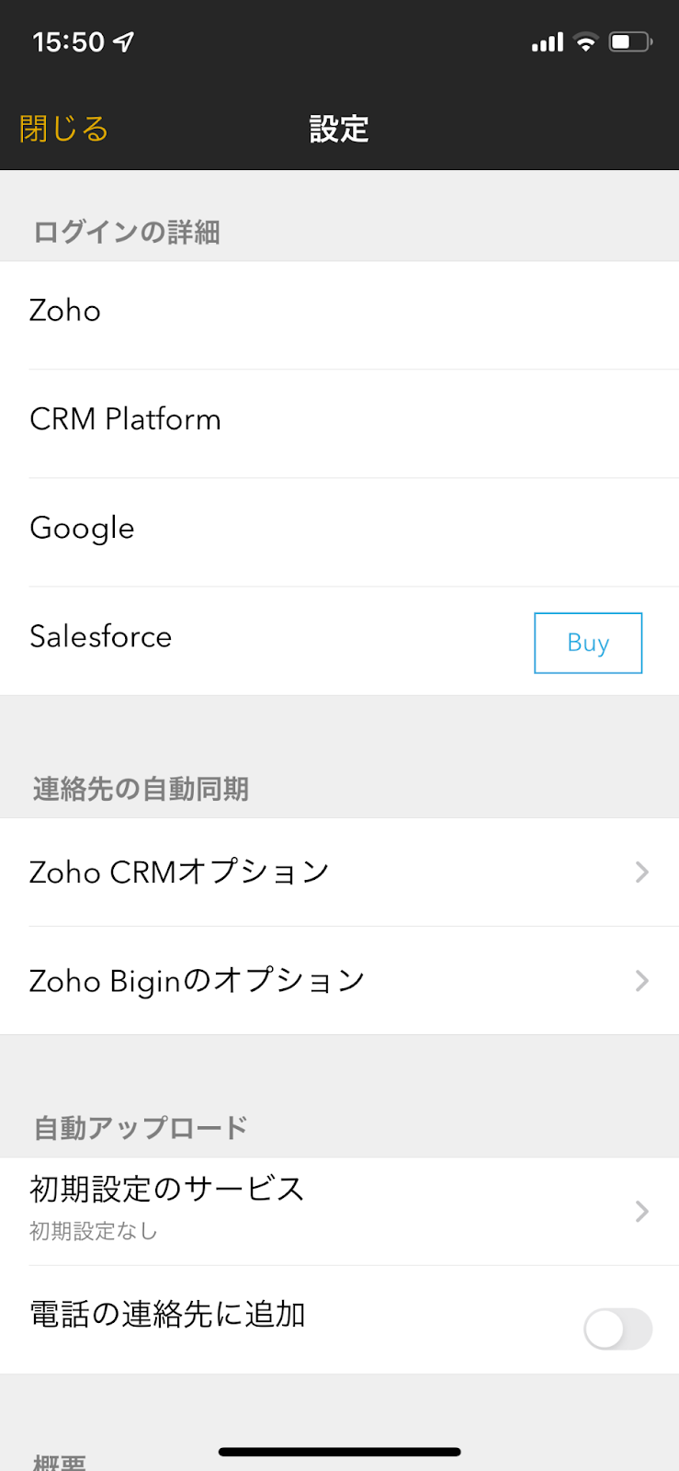Tap the battery indicator icon

[x=630, y=41]
